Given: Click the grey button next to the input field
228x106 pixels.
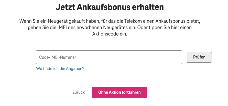Looking at the screenshot, I should click(199, 57).
